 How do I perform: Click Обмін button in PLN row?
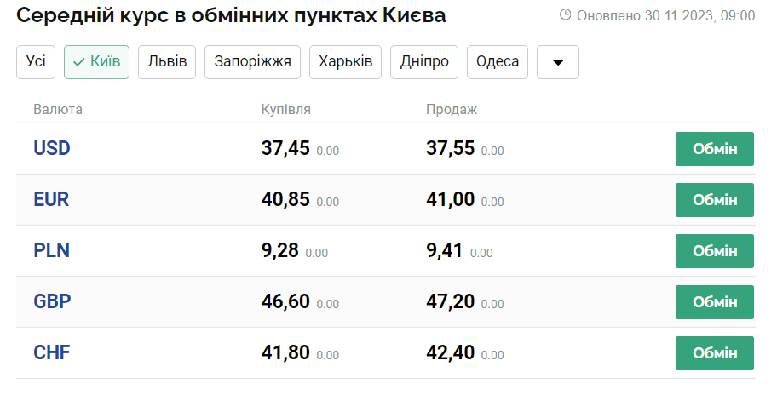715,251
